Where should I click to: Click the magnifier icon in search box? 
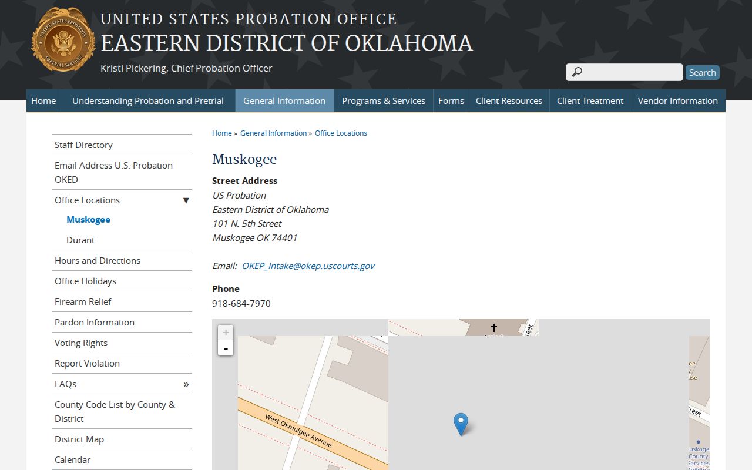click(577, 72)
